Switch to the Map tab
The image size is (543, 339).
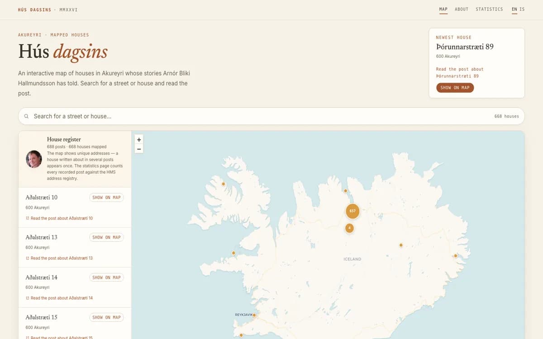(x=443, y=9)
